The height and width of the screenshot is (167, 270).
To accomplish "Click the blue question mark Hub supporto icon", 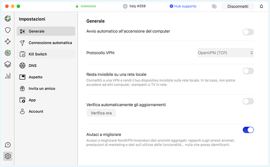I will [171, 6].
